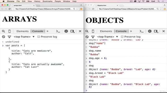The width and height of the screenshot is (167, 93).
Task: Open the Elements tab in the arrays.html DevTools
Action: click(x=22, y=31)
